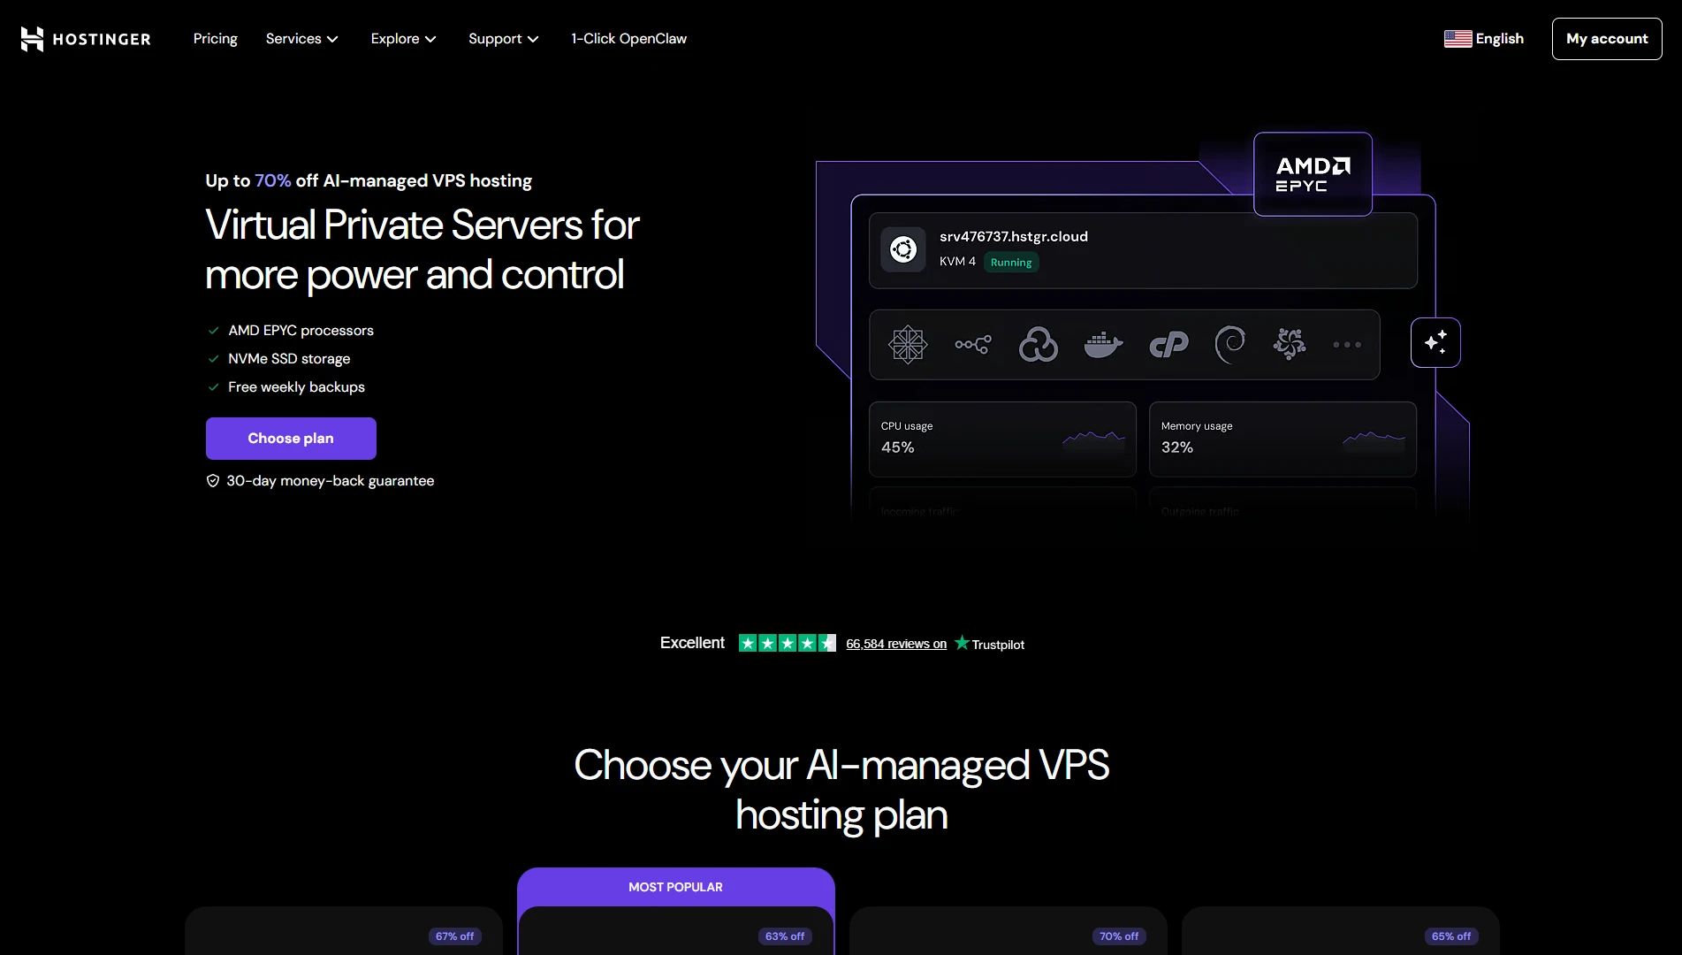Click the Free weekly backups feature text
The height and width of the screenshot is (955, 1682).
click(x=296, y=387)
